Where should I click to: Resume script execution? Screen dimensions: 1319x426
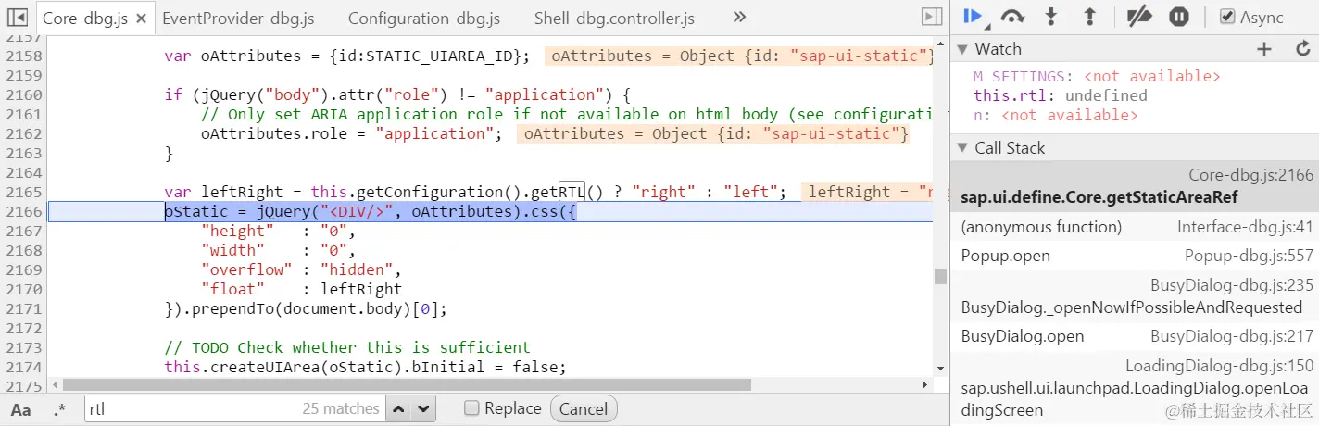(x=973, y=16)
